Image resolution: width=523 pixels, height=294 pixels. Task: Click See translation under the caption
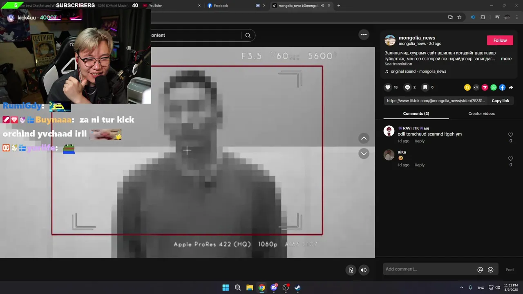pos(398,64)
